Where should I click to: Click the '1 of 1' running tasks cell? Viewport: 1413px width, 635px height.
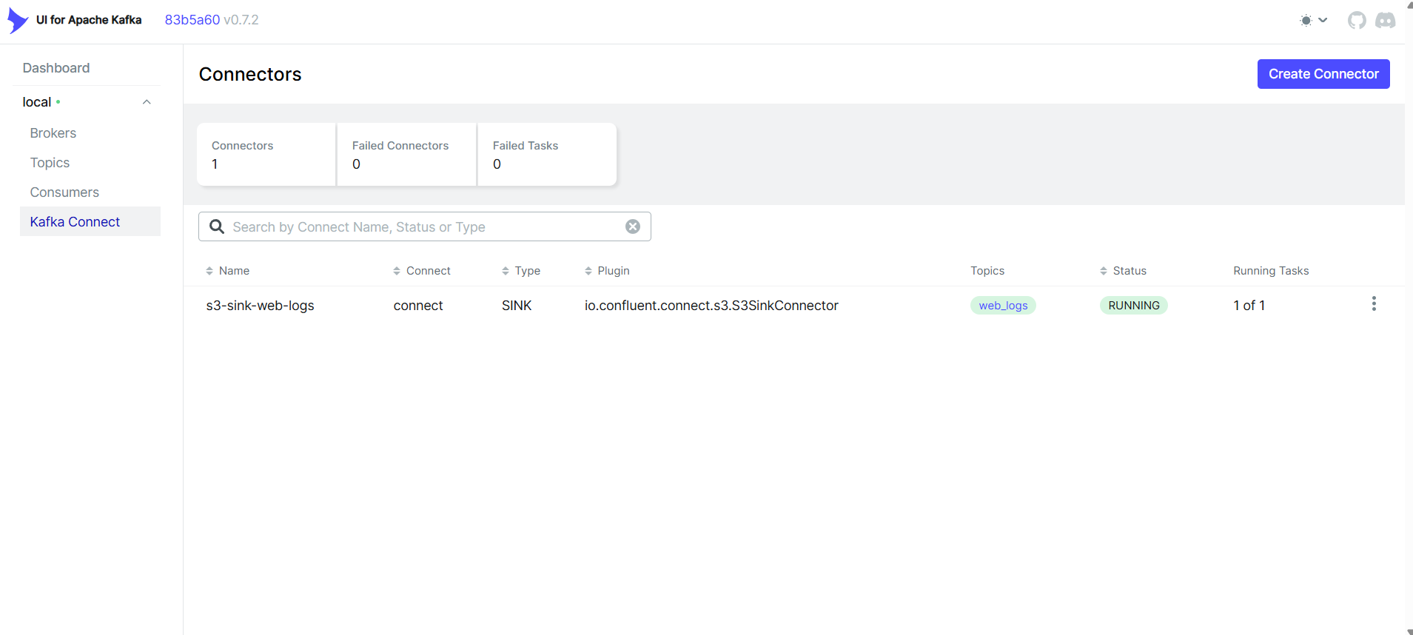(1249, 306)
